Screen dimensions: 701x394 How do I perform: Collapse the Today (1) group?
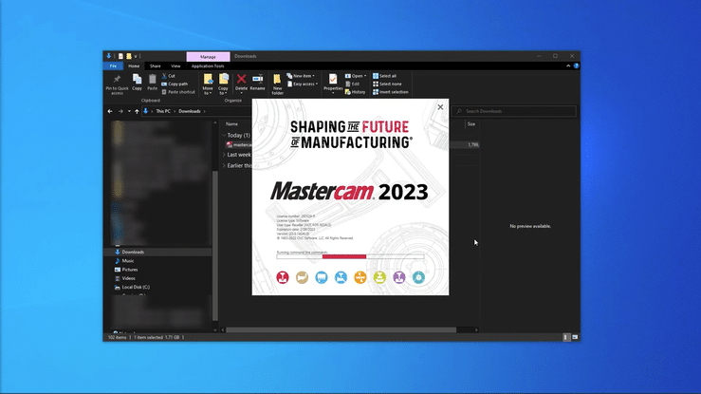(224, 135)
